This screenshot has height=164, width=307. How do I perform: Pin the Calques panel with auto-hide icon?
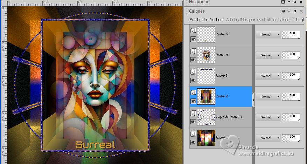295,11
